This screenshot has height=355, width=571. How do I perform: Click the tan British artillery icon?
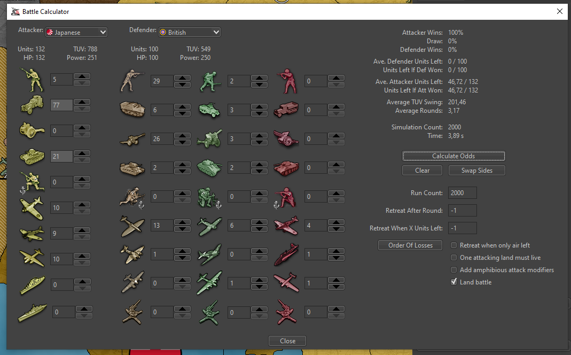point(132,139)
